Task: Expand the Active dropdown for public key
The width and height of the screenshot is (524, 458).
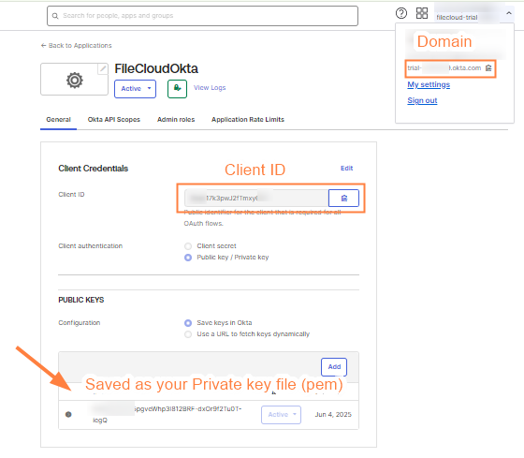Action: (281, 415)
